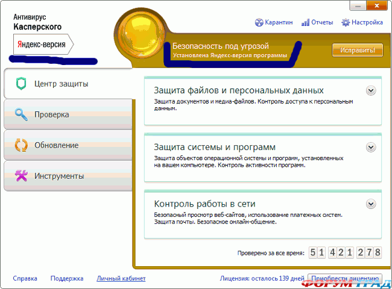Close the Kaspersky window

[x=377, y=5]
